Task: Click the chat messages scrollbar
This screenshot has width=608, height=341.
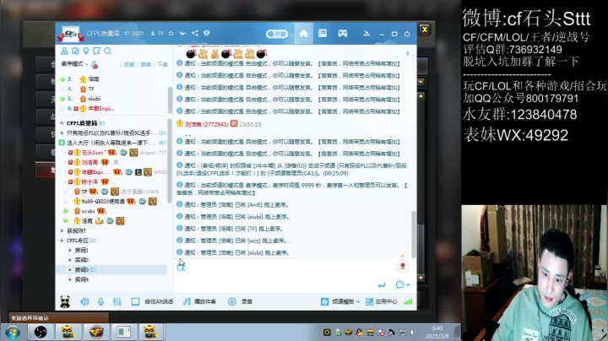Action: click(413, 234)
